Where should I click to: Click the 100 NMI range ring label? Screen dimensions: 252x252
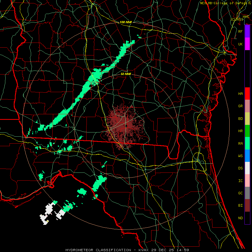pos(126,22)
